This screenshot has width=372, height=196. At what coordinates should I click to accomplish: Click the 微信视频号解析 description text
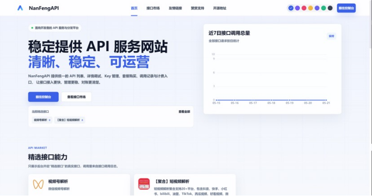click(59, 189)
